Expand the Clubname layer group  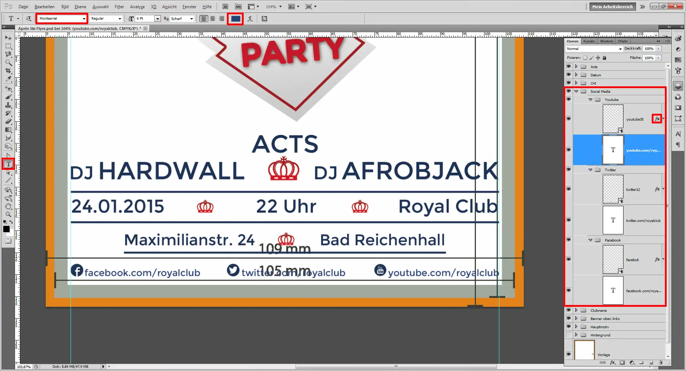click(576, 310)
